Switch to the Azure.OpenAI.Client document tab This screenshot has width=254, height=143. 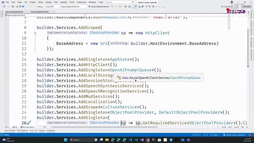40,12
